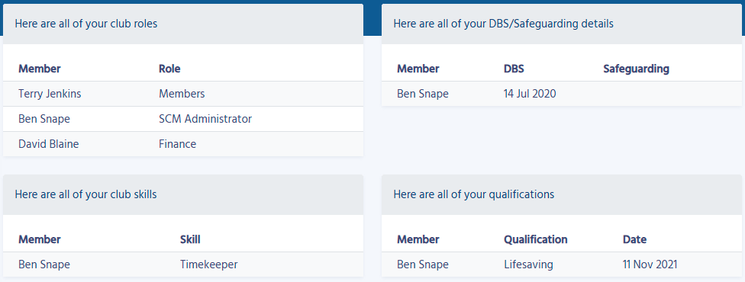Click the Member header in club roles table
Viewport: 745px width, 282px height.
[x=40, y=69]
